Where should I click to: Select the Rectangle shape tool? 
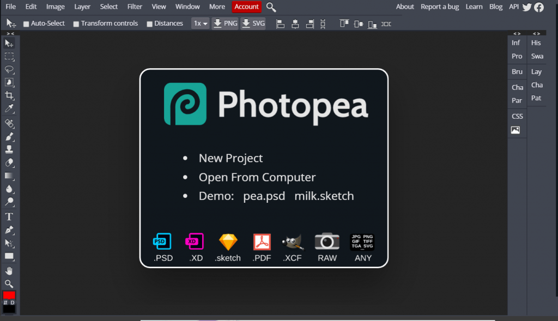coord(9,256)
